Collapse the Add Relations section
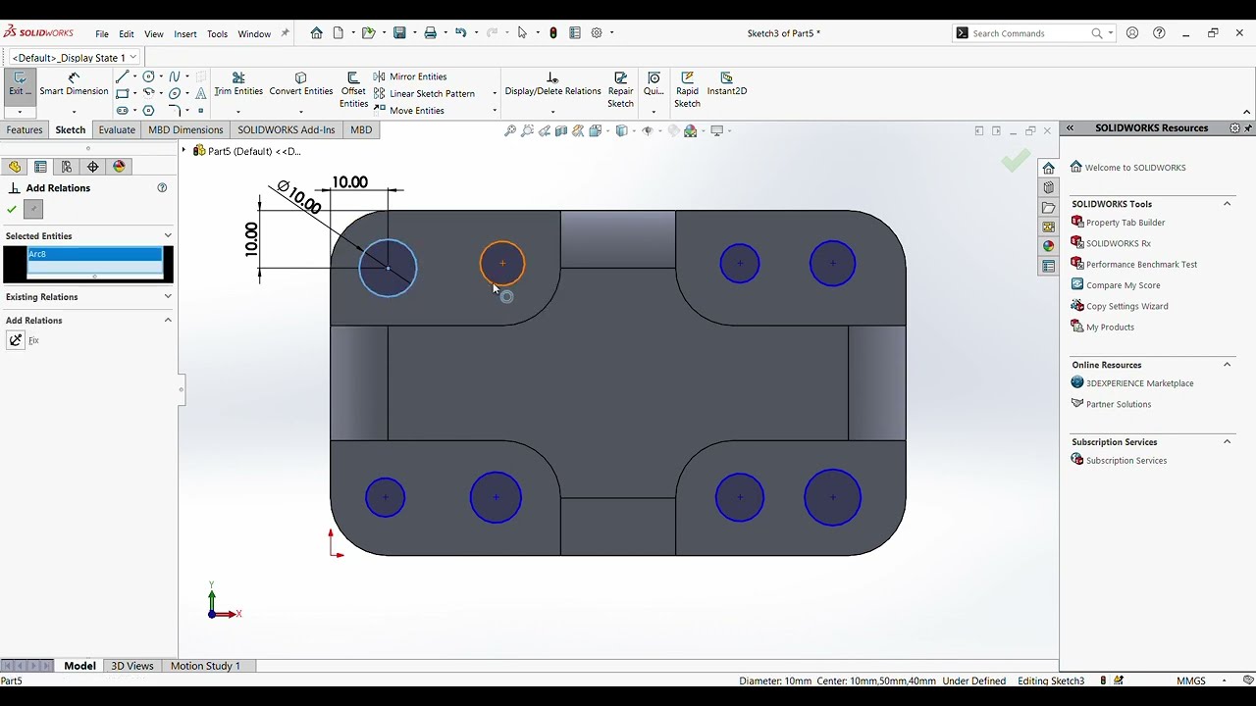Viewport: 1256px width, 706px height. [168, 320]
